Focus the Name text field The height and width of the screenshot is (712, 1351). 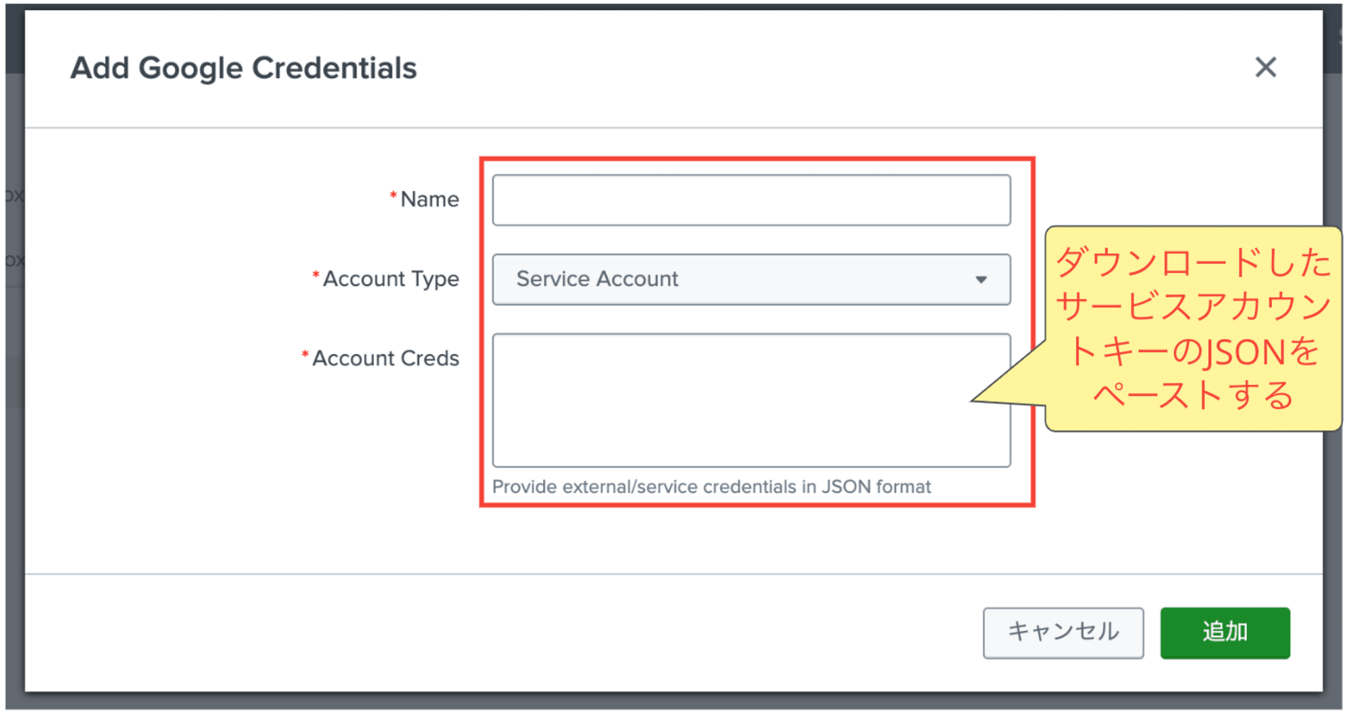point(751,200)
